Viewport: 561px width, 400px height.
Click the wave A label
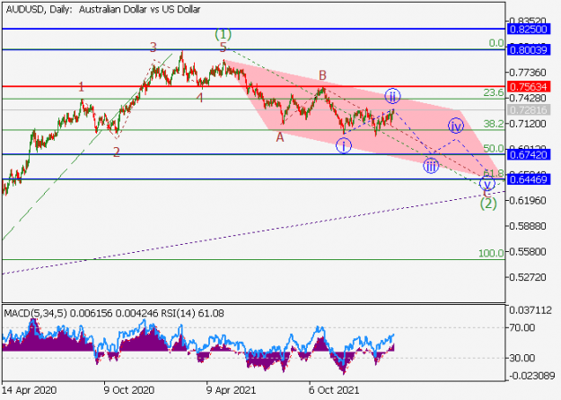(x=280, y=137)
